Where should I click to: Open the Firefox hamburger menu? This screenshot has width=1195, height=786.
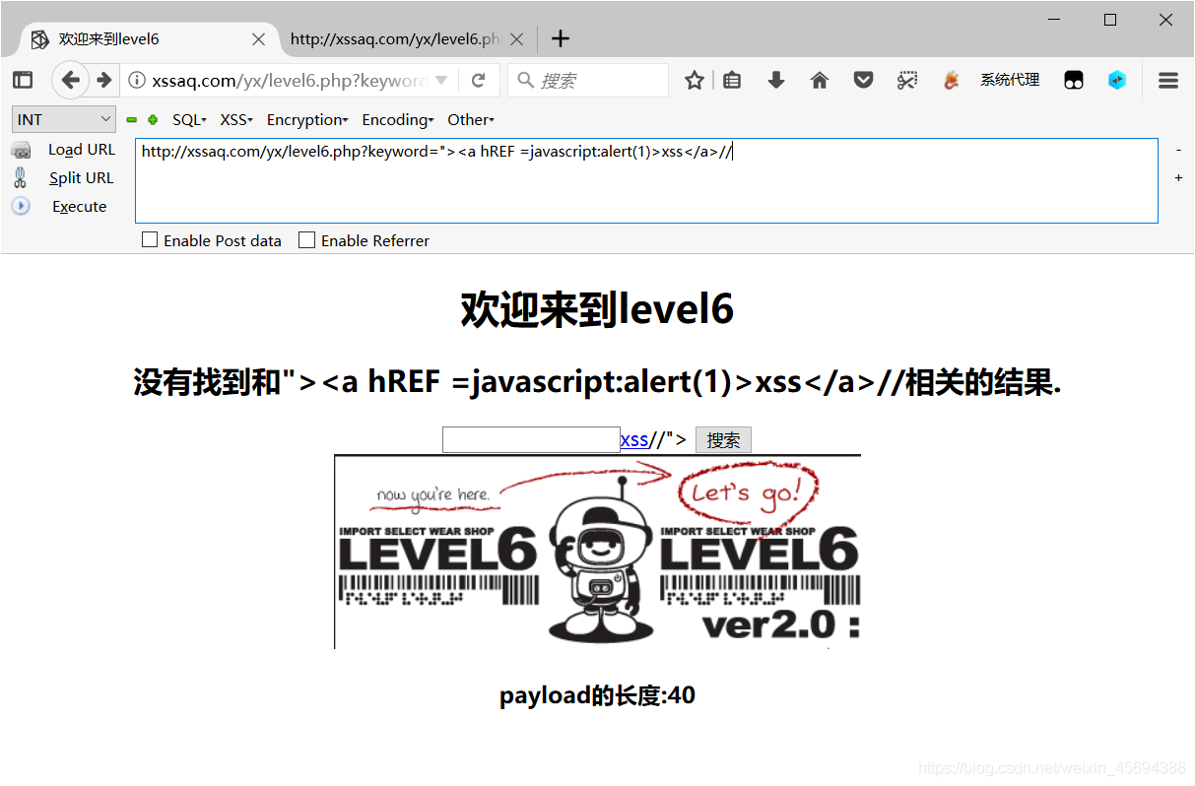[1167, 80]
